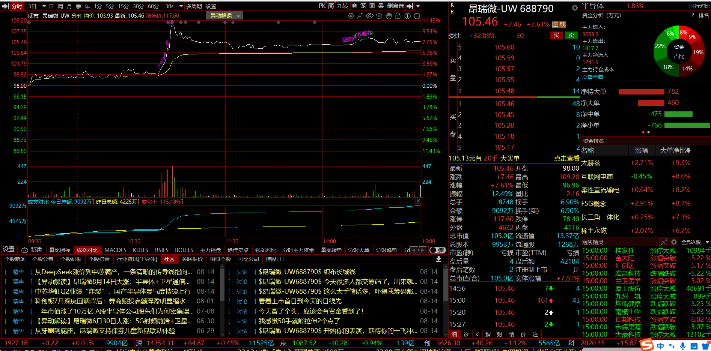The height and width of the screenshot is (351, 711).
Task: Open the Sogou skin shirt icon
Action: click(x=705, y=346)
